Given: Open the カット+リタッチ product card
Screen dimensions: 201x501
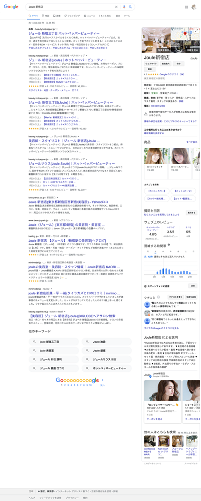Looking at the screenshot, I should 156,164.
